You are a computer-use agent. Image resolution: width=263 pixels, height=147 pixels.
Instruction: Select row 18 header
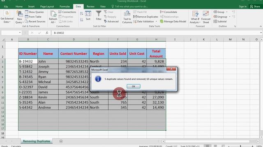(3, 134)
